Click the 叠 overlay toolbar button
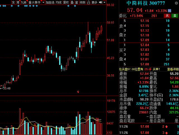The height and width of the screenshot is (135, 179). tap(72, 2)
